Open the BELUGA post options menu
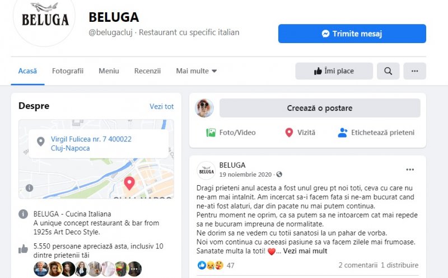 pyautogui.click(x=410, y=169)
